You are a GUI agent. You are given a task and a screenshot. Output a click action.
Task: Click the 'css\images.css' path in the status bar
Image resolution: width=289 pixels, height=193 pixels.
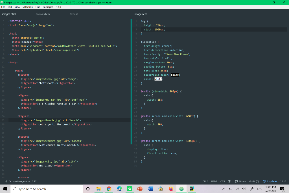(22, 181)
